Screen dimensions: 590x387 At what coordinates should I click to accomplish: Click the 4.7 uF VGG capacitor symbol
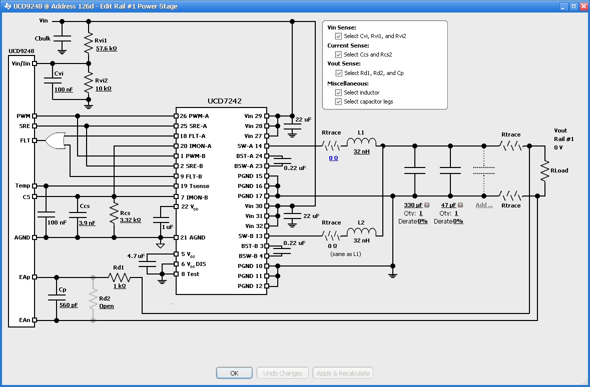(x=147, y=263)
